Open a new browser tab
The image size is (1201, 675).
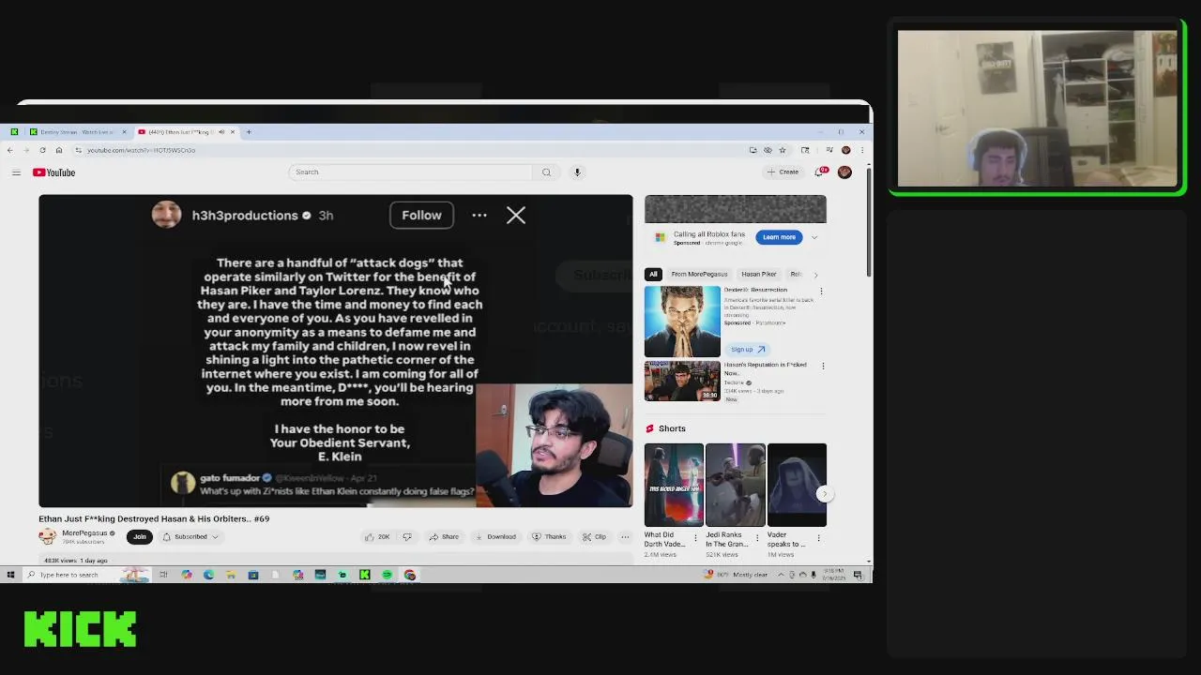tap(249, 132)
